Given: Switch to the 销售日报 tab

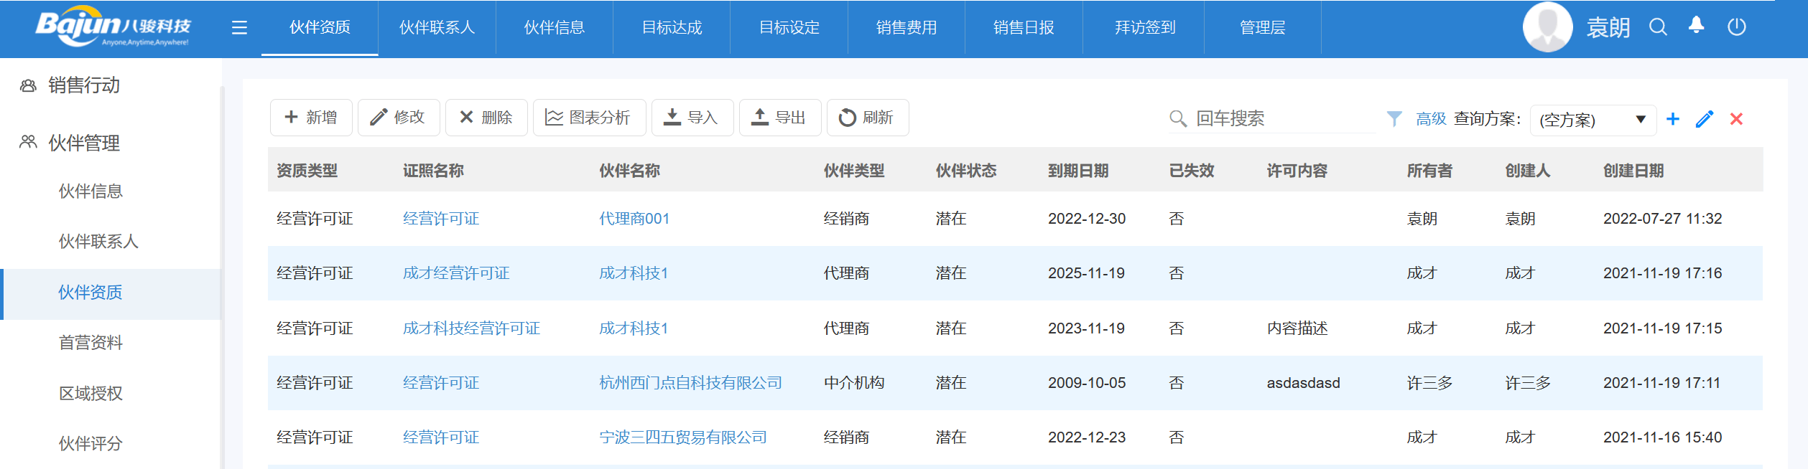Looking at the screenshot, I should pos(1024,28).
